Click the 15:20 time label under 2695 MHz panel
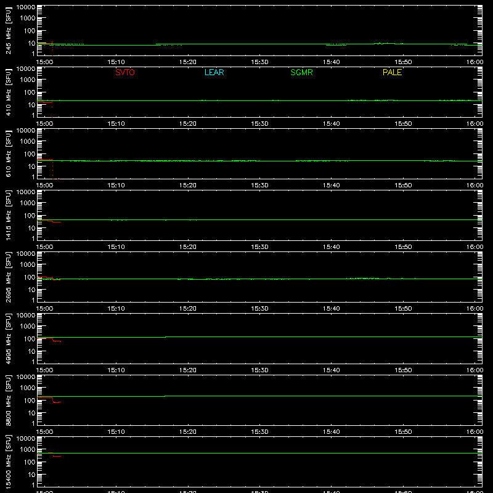 (x=188, y=309)
